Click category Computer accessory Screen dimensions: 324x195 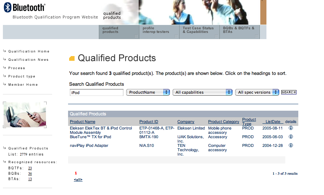tap(217, 148)
